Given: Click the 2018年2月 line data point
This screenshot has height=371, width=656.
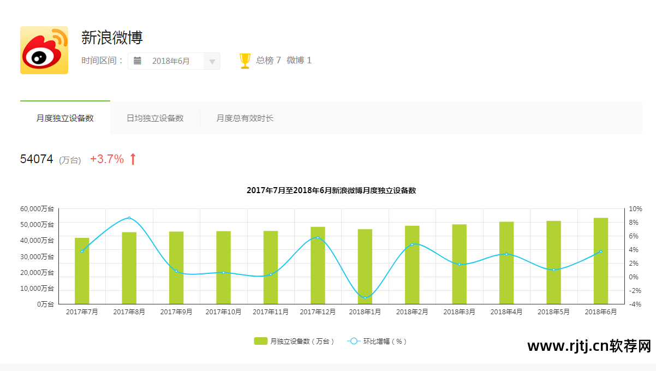Looking at the screenshot, I should click(412, 244).
